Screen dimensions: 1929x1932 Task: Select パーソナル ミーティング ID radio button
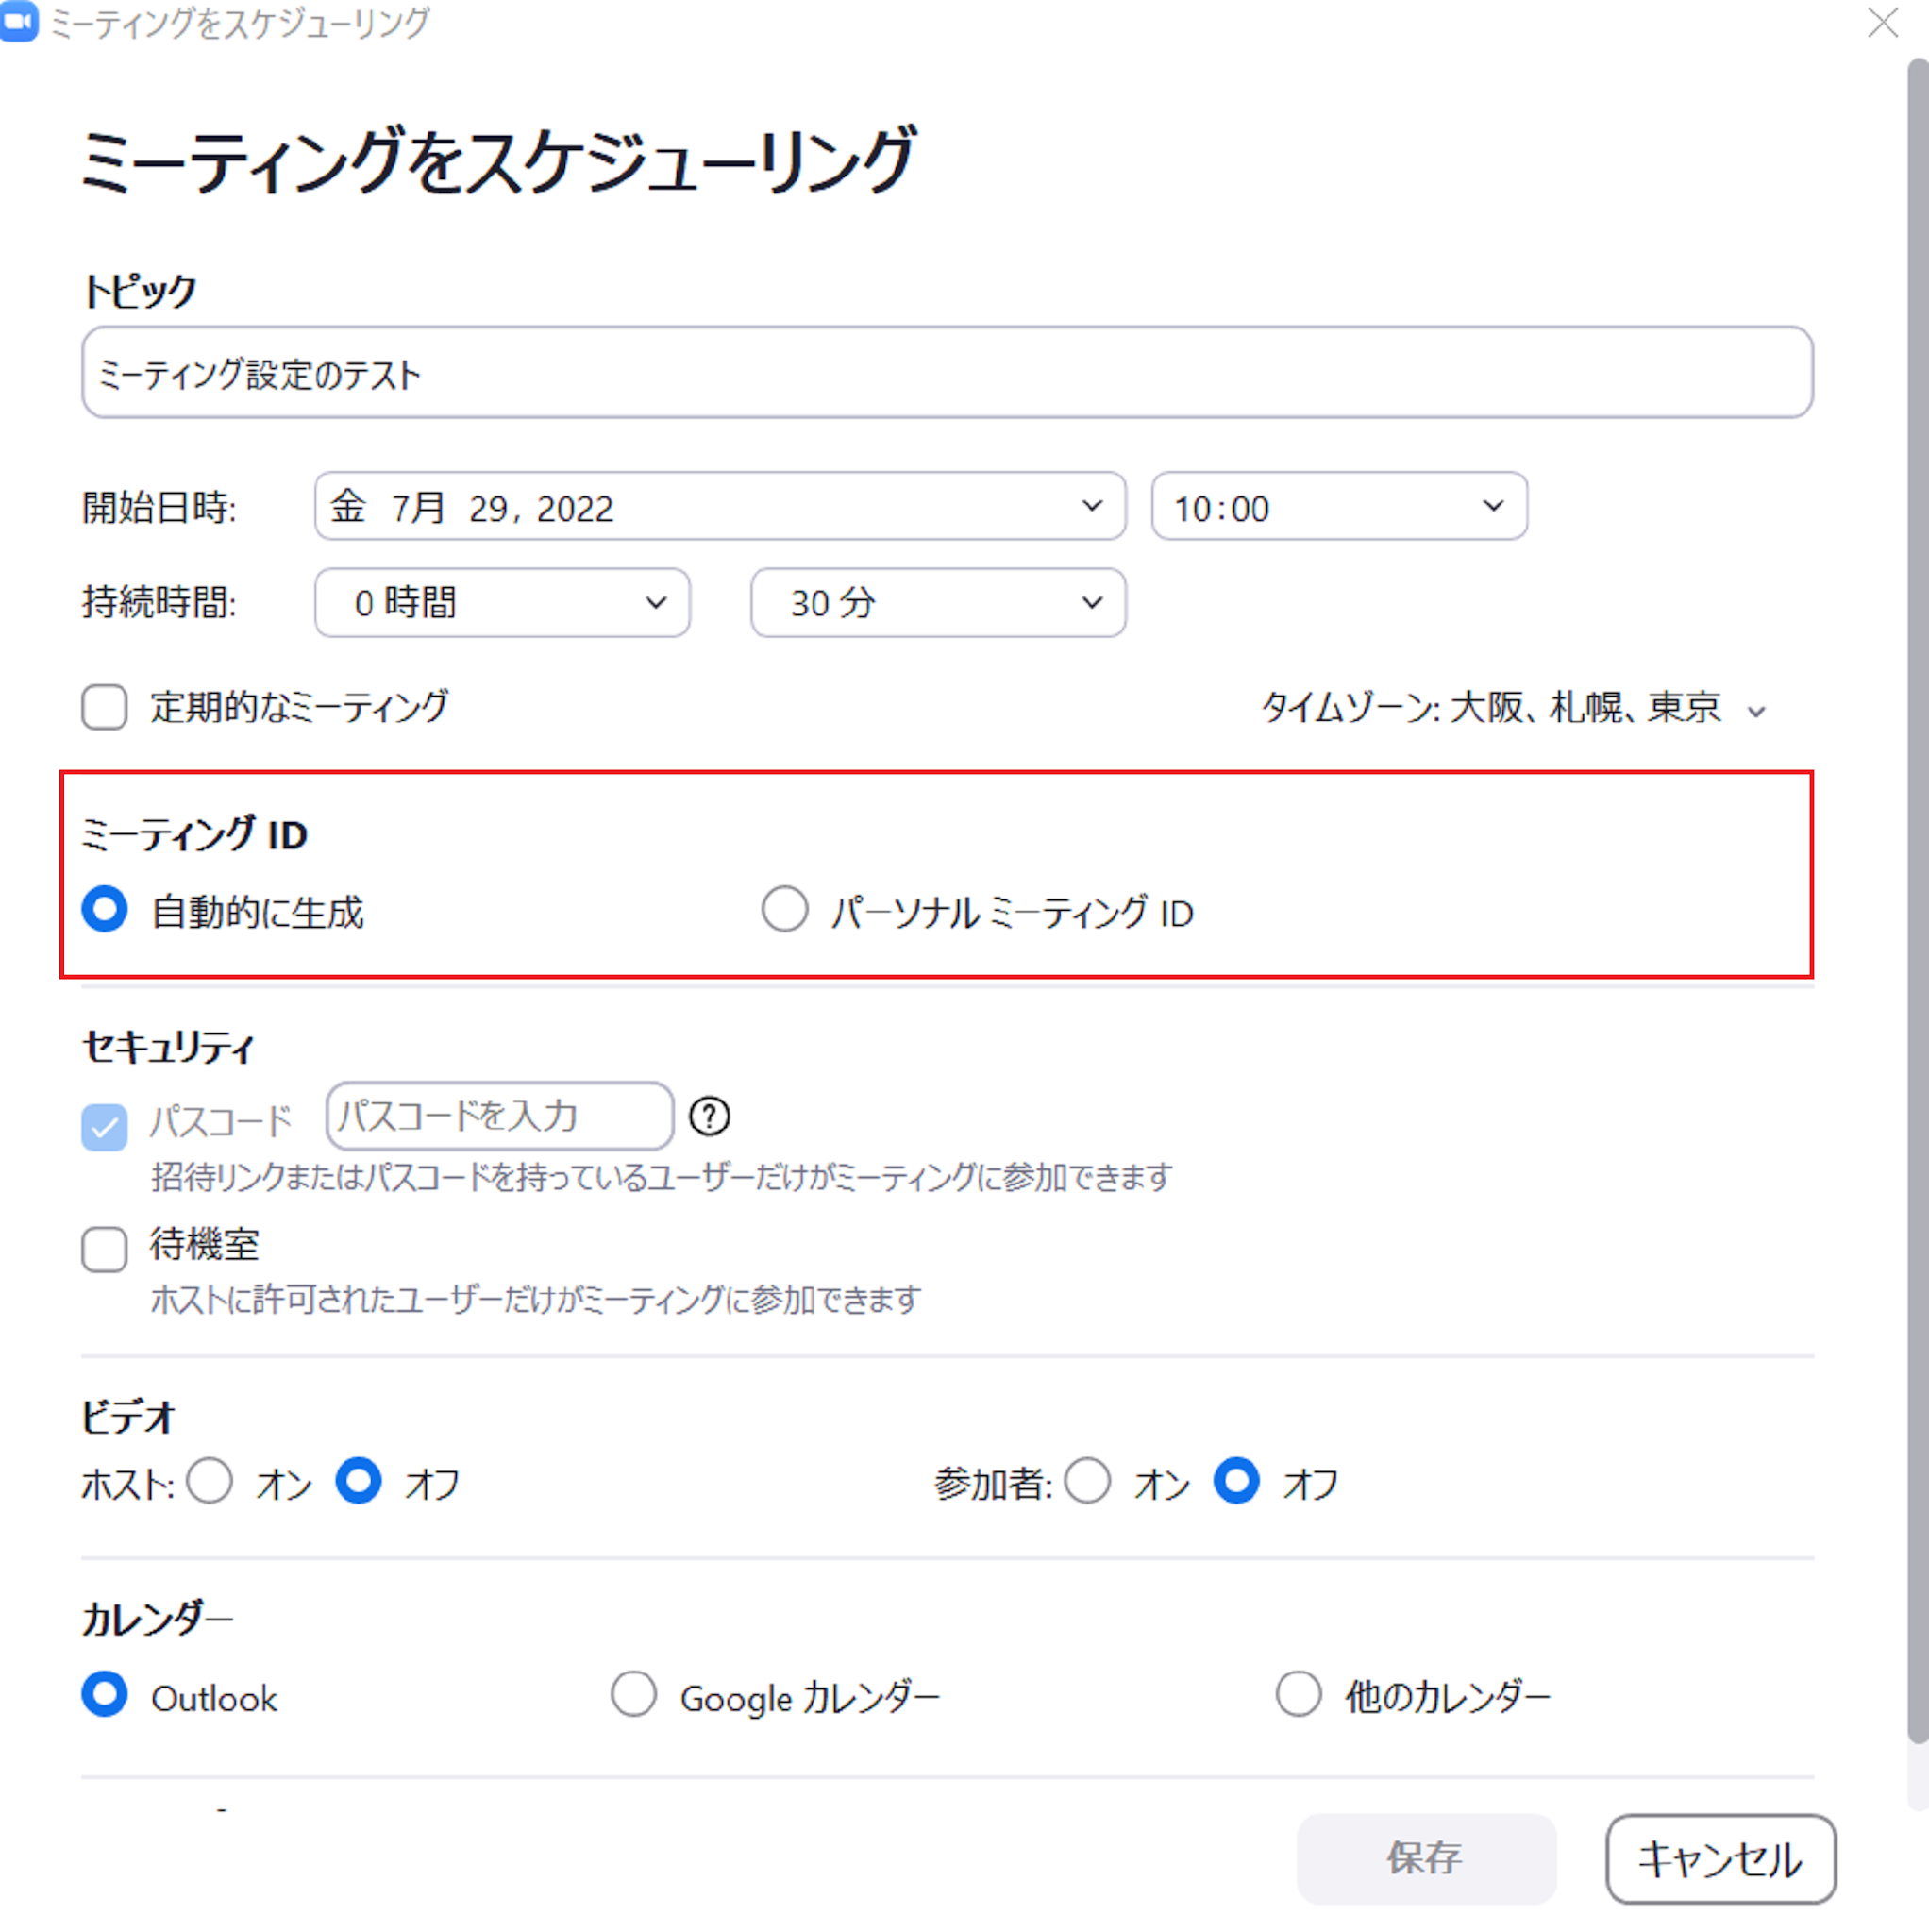[x=784, y=909]
